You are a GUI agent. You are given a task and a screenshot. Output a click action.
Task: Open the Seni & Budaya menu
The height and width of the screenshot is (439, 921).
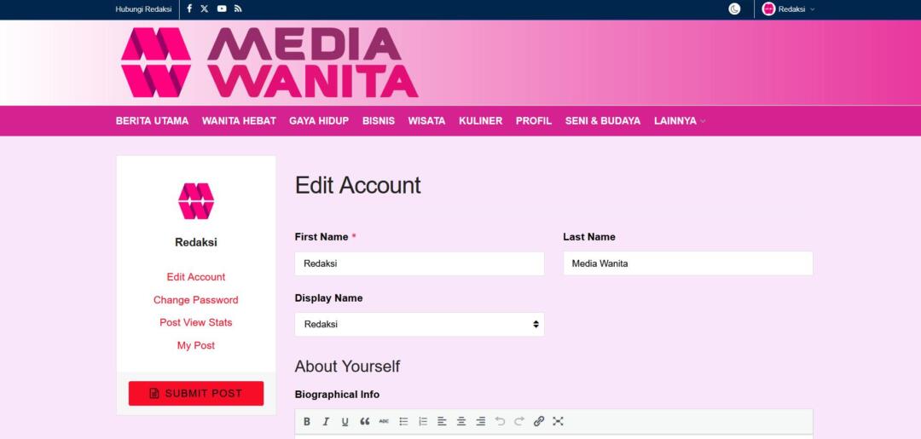coord(603,121)
